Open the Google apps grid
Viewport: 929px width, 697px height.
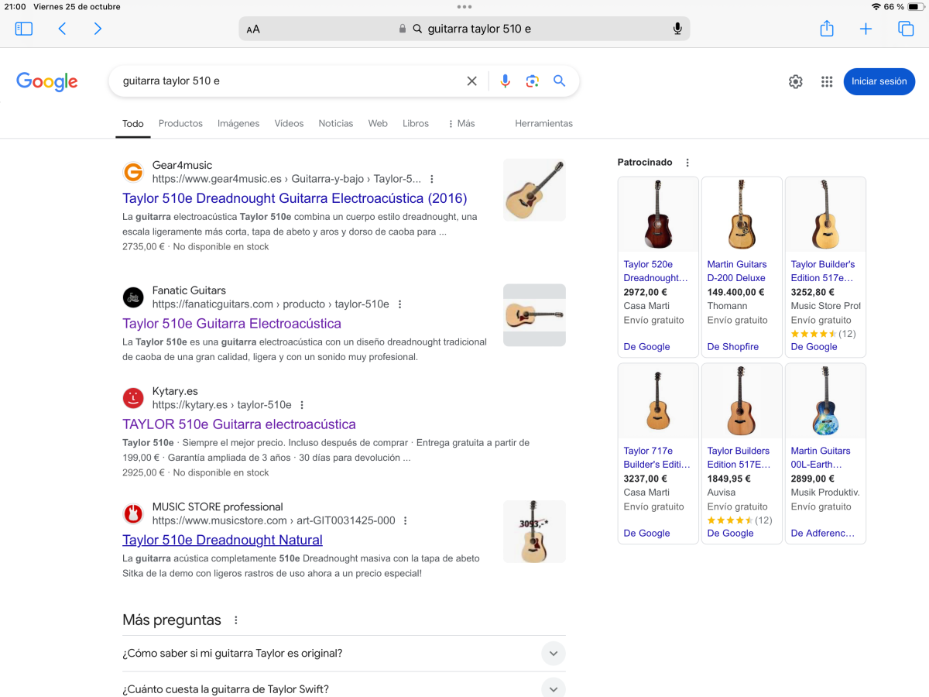click(x=826, y=81)
